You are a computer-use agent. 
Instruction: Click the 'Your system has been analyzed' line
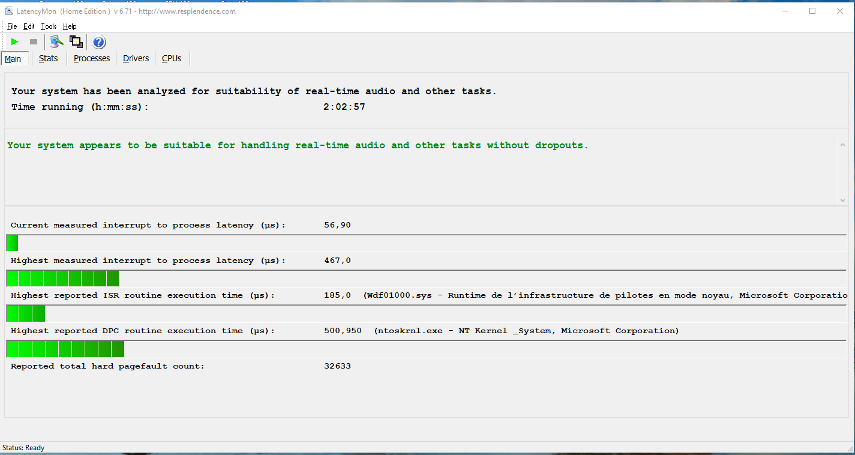[x=254, y=91]
